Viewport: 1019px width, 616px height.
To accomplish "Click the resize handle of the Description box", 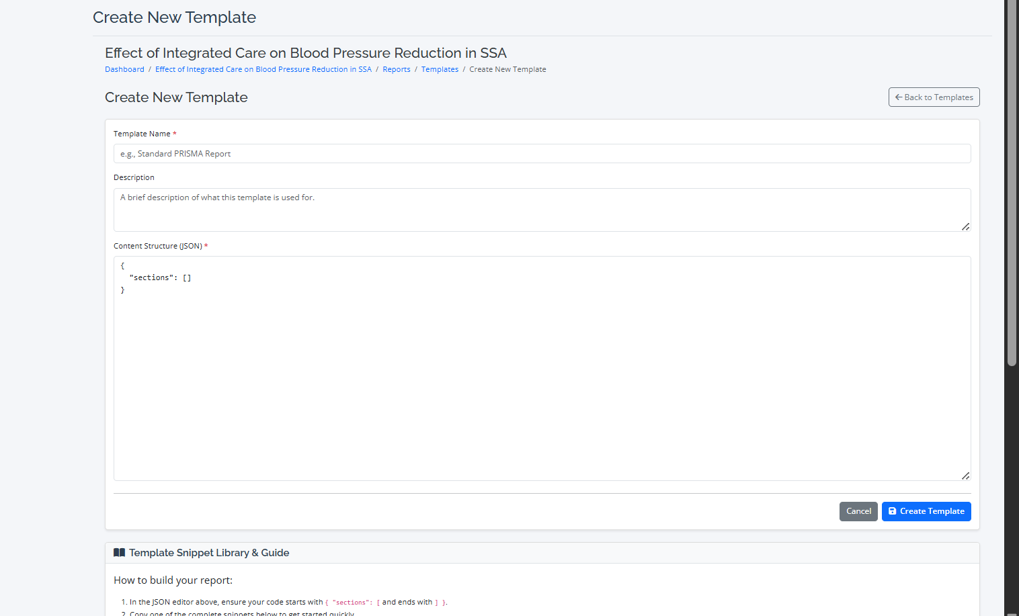I will (965, 226).
